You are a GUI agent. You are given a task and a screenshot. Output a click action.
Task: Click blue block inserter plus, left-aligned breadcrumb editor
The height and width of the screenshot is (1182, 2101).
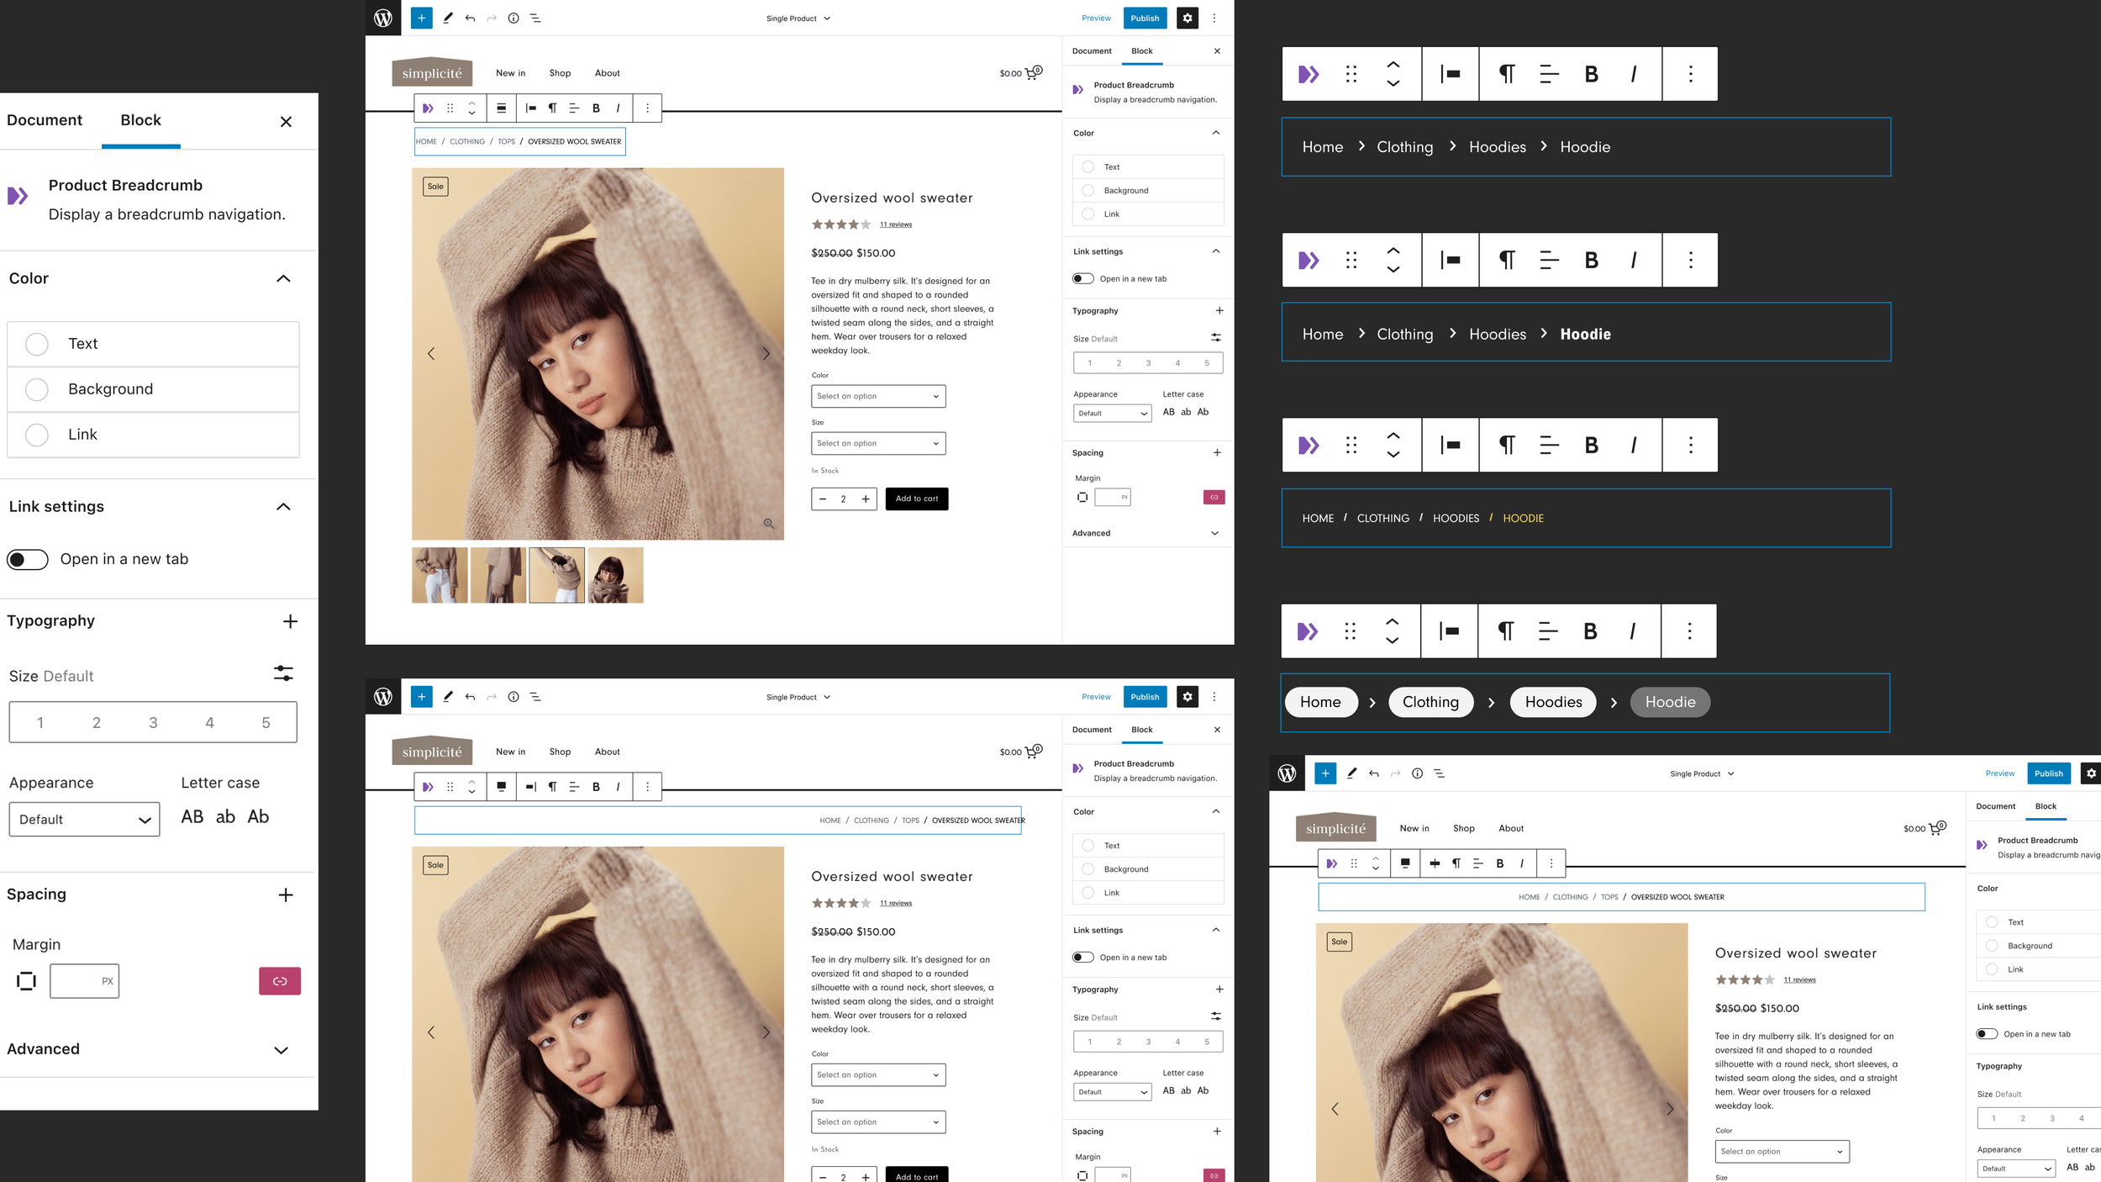422,18
